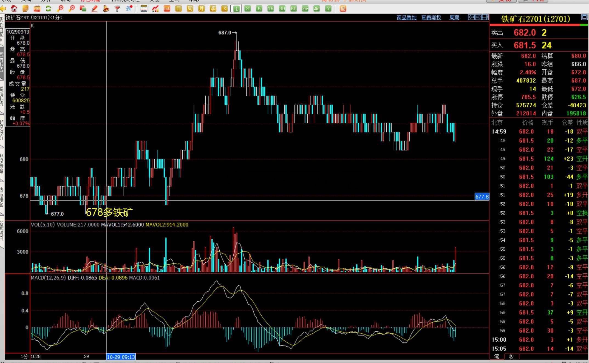Click the yellow back arrow icon
589x363 pixels.
click(x=3, y=8)
